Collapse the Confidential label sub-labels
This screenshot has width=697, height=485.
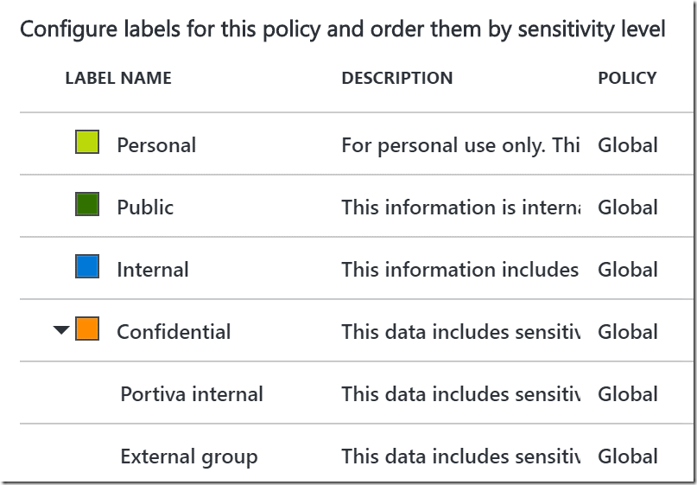coord(61,329)
